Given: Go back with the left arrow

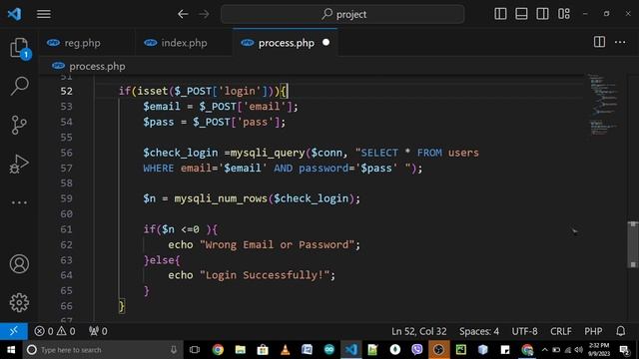Looking at the screenshot, I should pyautogui.click(x=183, y=14).
